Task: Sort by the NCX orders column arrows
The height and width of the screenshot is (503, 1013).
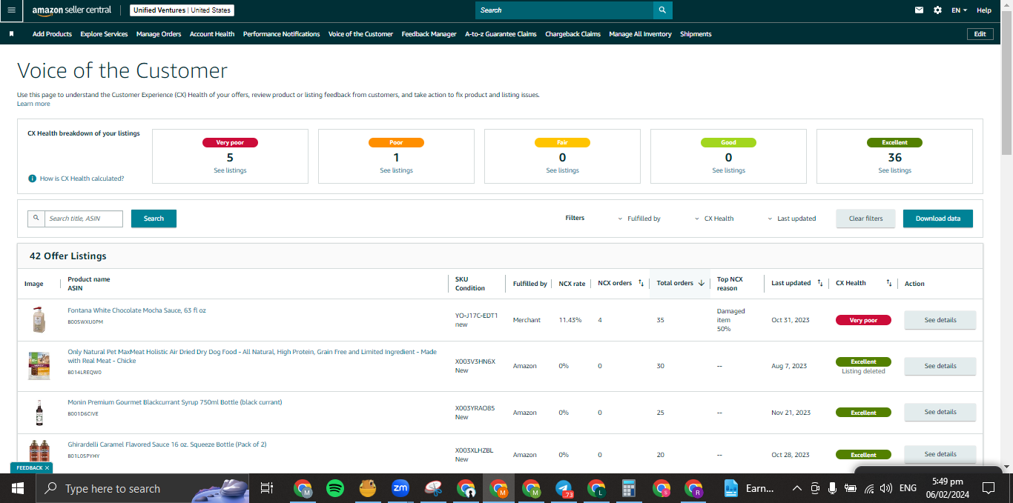Action: (x=641, y=283)
